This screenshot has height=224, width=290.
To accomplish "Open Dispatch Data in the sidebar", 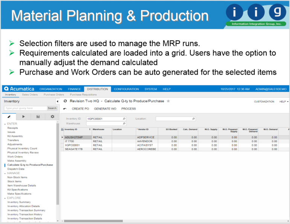I will 16,169.
